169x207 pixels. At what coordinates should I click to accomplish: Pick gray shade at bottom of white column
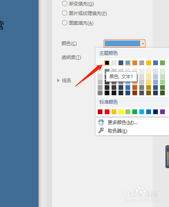[x=100, y=93]
